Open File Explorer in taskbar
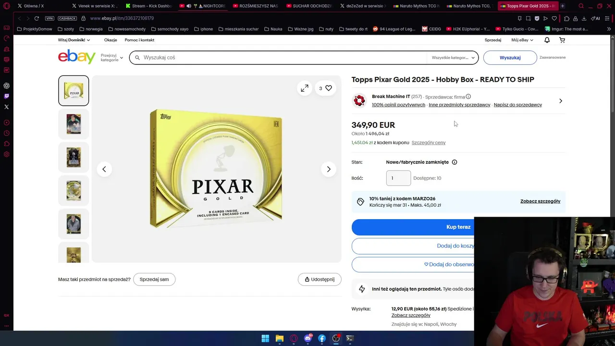 coord(279,338)
